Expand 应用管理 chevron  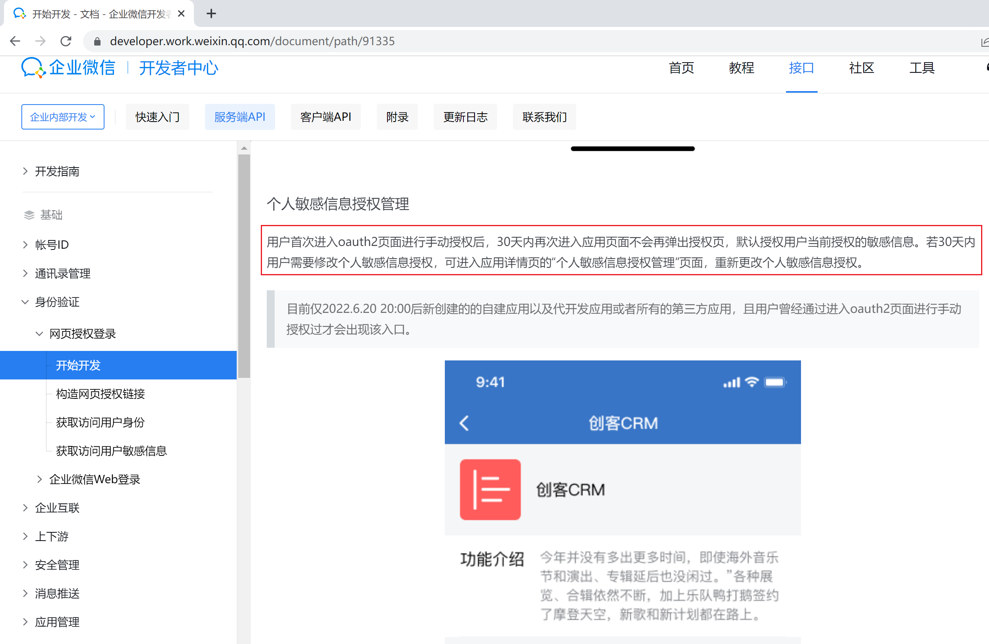pyautogui.click(x=25, y=622)
